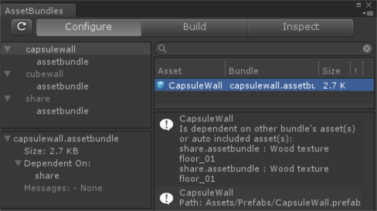This screenshot has width=377, height=211.
Task: Collapse the share bundle folder
Action: 7,99
